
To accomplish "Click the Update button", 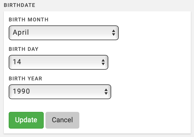I will (26, 120).
